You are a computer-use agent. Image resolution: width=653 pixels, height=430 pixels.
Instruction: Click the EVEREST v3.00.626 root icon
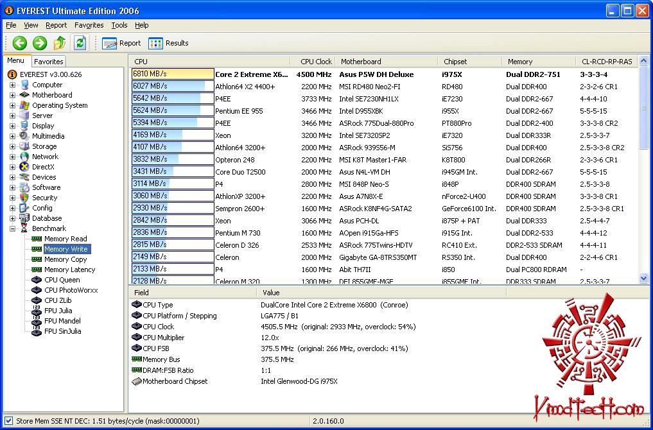click(x=12, y=74)
